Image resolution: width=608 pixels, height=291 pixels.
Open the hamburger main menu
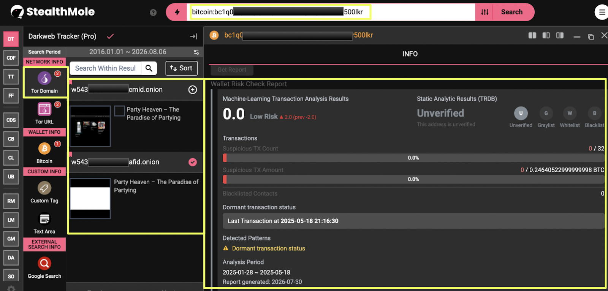click(602, 12)
